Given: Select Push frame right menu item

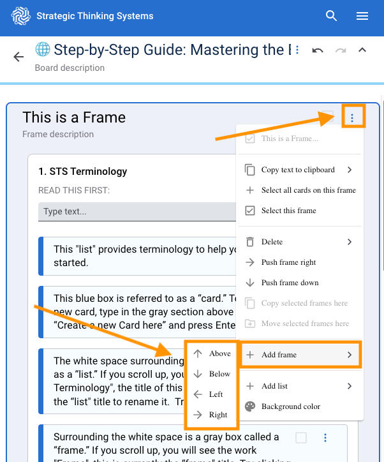Looking at the screenshot, I should coord(288,262).
